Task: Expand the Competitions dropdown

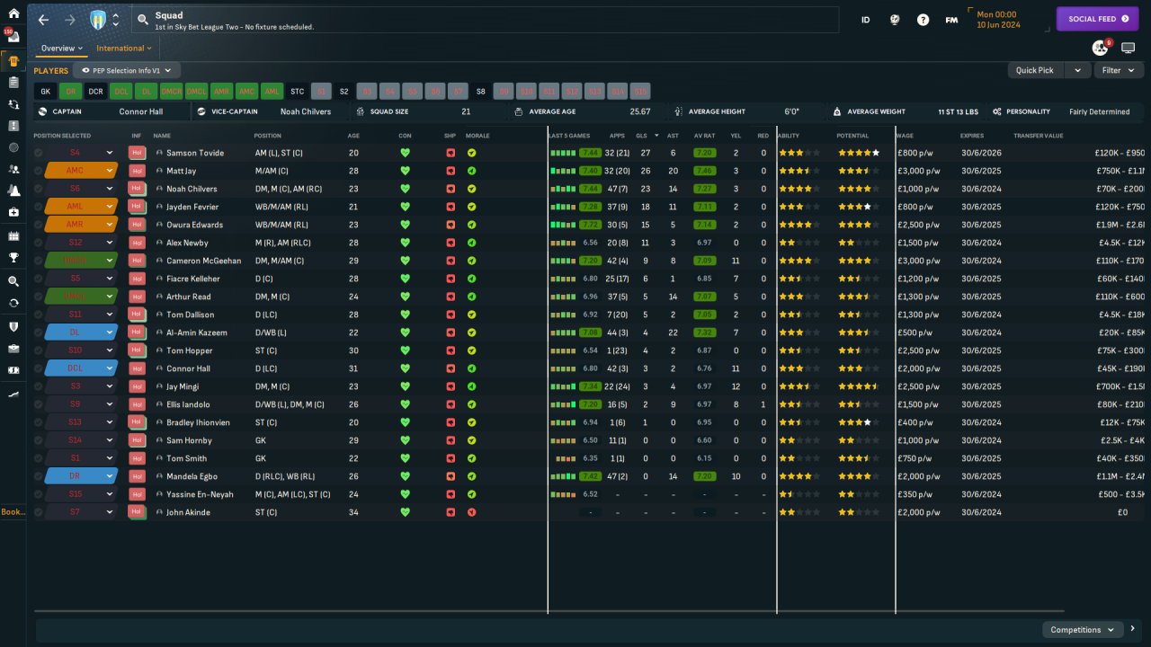Action: point(1082,630)
